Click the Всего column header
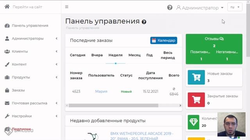Screen dimensions: 250x140 tap(174, 75)
